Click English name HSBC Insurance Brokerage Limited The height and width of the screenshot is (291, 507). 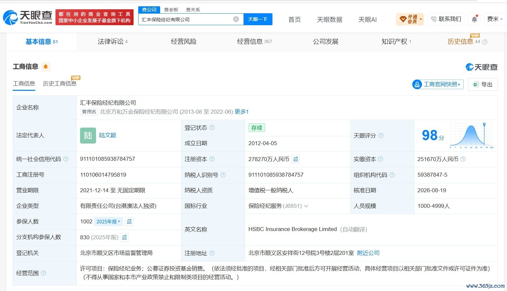(293, 229)
